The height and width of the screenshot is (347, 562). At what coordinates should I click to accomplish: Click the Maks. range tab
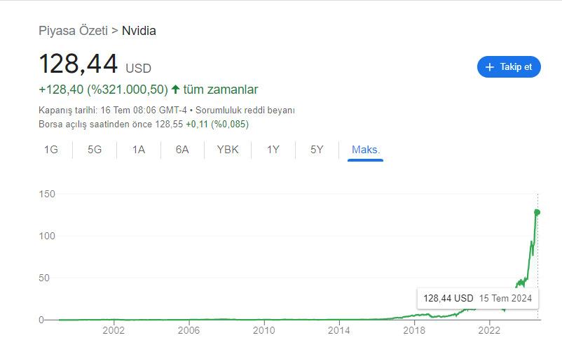tap(366, 150)
